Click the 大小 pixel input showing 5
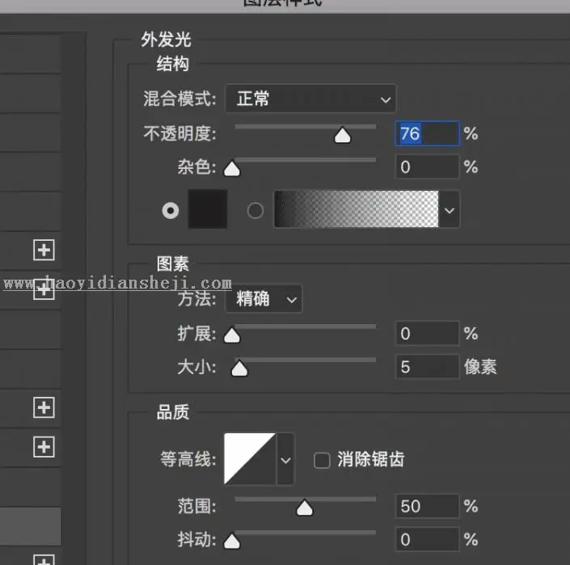Image resolution: width=570 pixels, height=565 pixels. click(x=427, y=367)
